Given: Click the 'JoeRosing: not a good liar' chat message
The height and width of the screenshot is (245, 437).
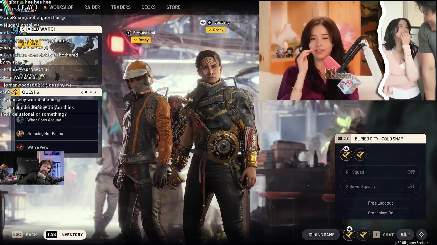Looking at the screenshot, I should tap(33, 18).
